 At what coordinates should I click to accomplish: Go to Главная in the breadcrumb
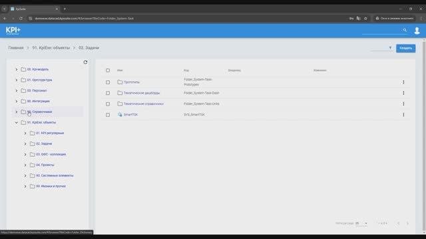click(16, 48)
